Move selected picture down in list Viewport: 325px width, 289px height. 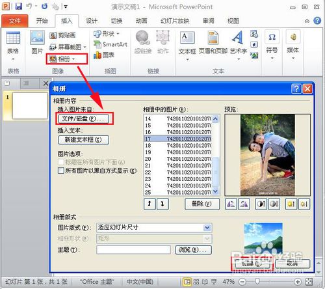[x=162, y=204]
